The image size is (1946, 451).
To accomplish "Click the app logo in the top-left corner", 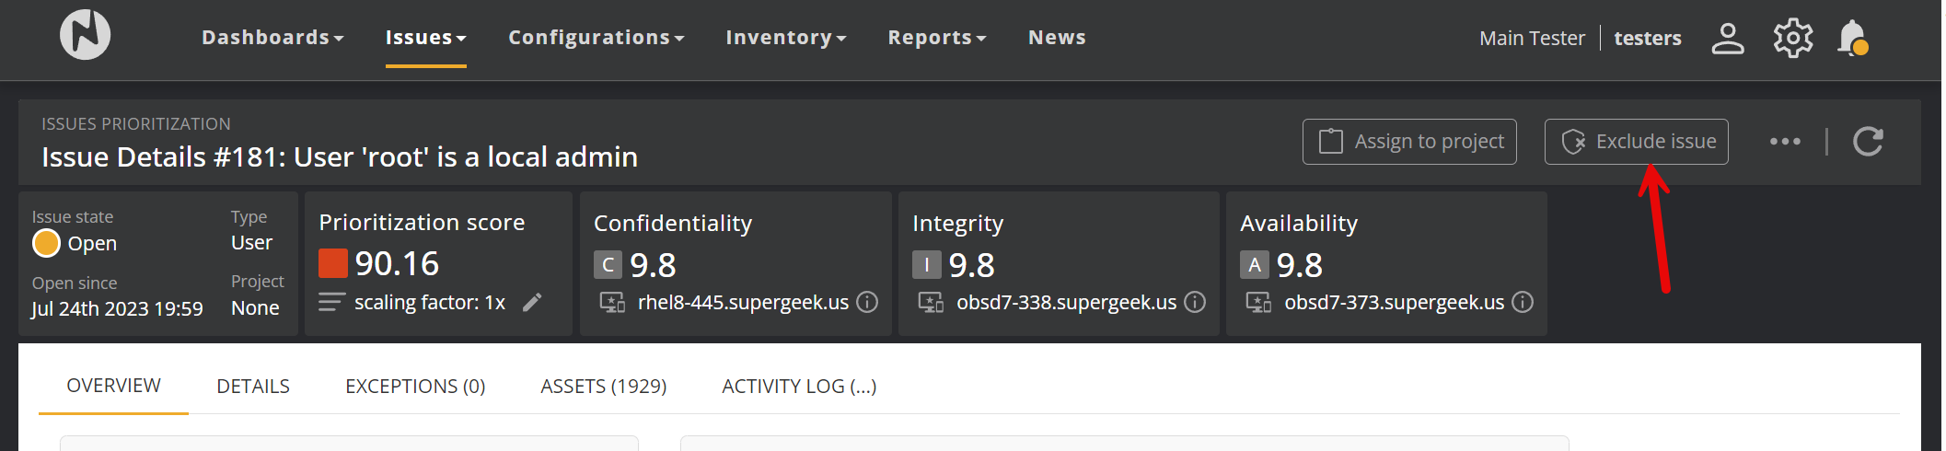I will click(85, 35).
